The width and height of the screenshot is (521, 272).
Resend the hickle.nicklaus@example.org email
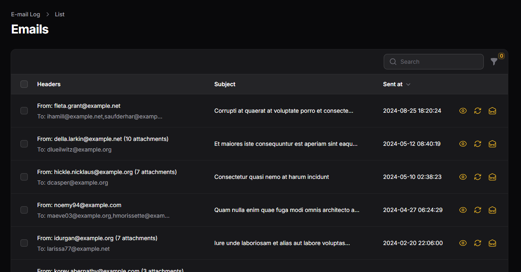coord(478,177)
